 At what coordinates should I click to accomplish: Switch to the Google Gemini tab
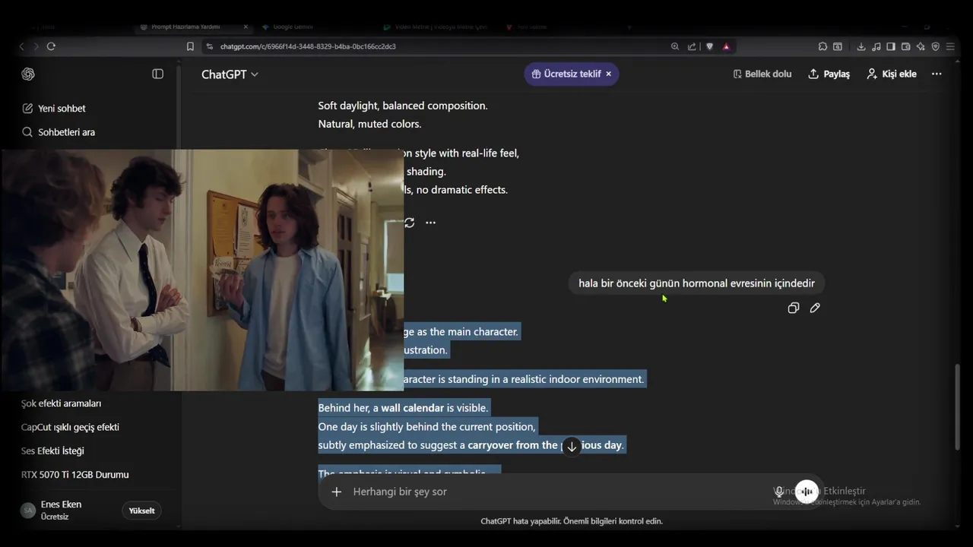click(293, 27)
